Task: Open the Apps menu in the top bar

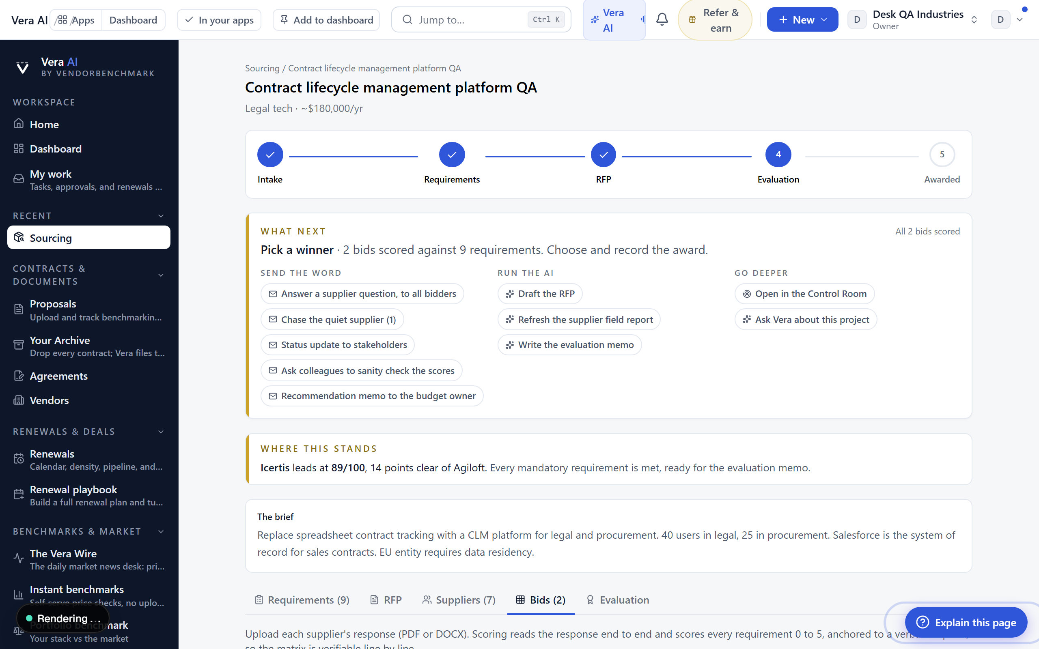Action: [76, 20]
